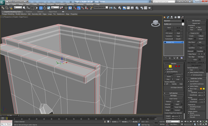This screenshot has height=126, width=208.
Task: Select Edge sub-object level icon
Action: click(x=170, y=66)
